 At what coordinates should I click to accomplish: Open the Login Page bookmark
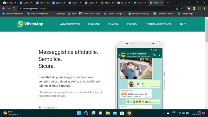pos(59,14)
